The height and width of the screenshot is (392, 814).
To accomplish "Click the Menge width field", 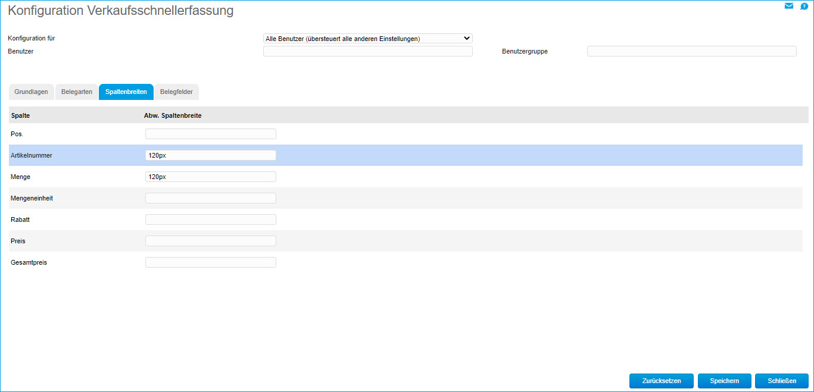I will click(x=210, y=177).
